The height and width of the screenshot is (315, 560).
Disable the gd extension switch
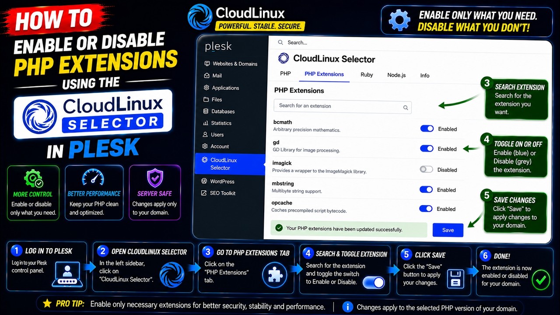(427, 149)
